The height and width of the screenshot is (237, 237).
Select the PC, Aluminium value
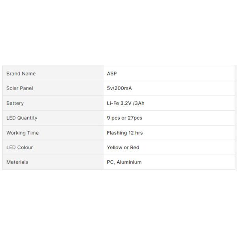click(124, 162)
